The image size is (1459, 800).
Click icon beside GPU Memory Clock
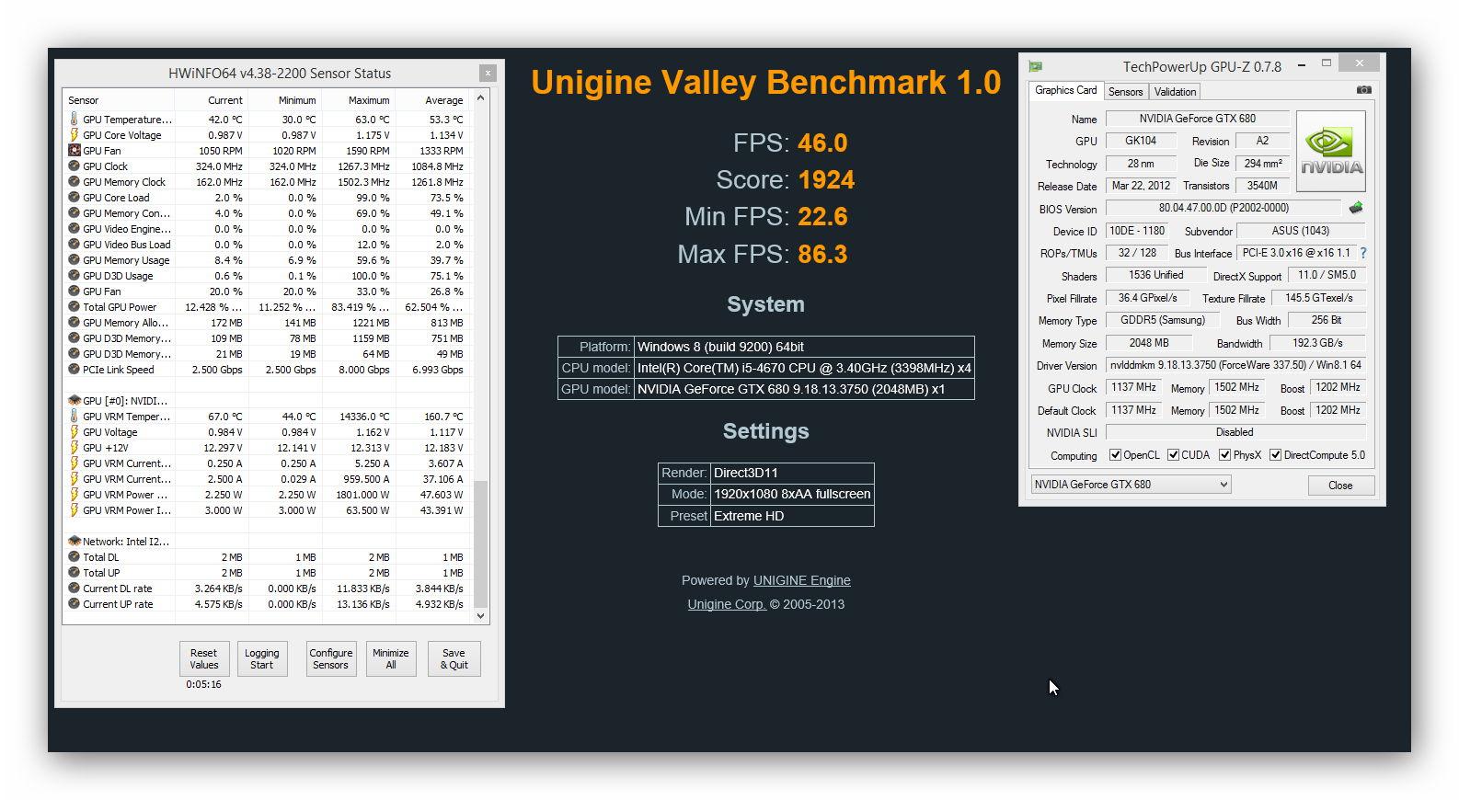(x=74, y=182)
